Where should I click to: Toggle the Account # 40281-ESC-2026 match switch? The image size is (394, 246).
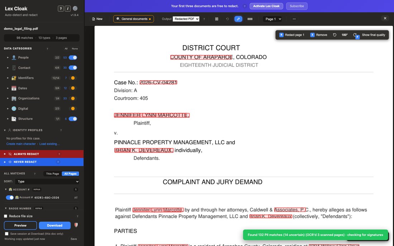coord(10,197)
